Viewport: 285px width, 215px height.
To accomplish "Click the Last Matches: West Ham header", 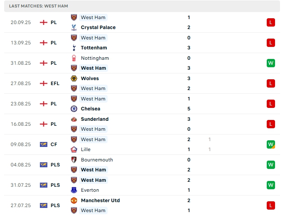I will [38, 6].
